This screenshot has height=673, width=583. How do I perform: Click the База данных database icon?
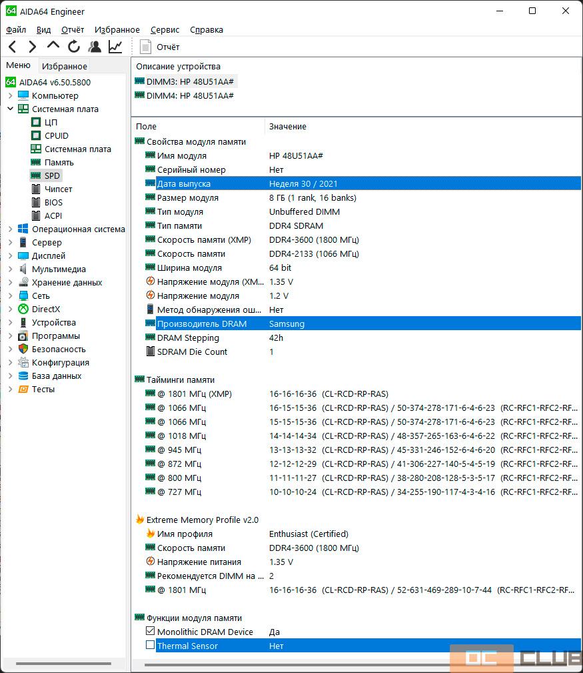[23, 376]
